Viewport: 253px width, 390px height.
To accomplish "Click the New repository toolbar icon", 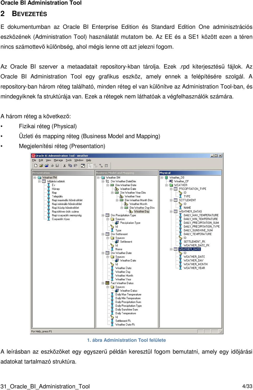I will click(x=36, y=166).
